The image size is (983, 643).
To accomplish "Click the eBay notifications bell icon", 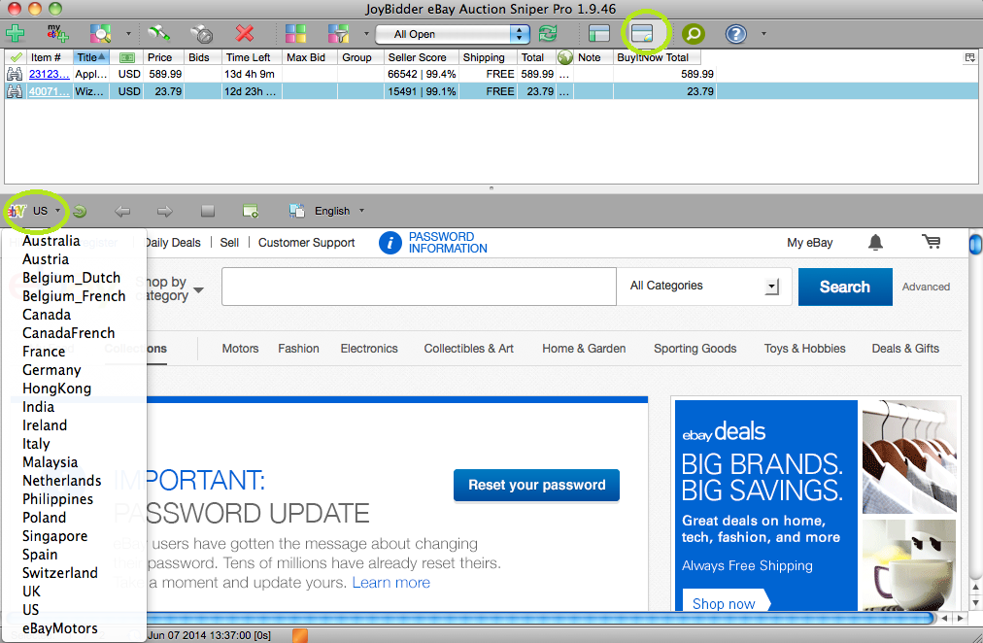I will pos(875,242).
